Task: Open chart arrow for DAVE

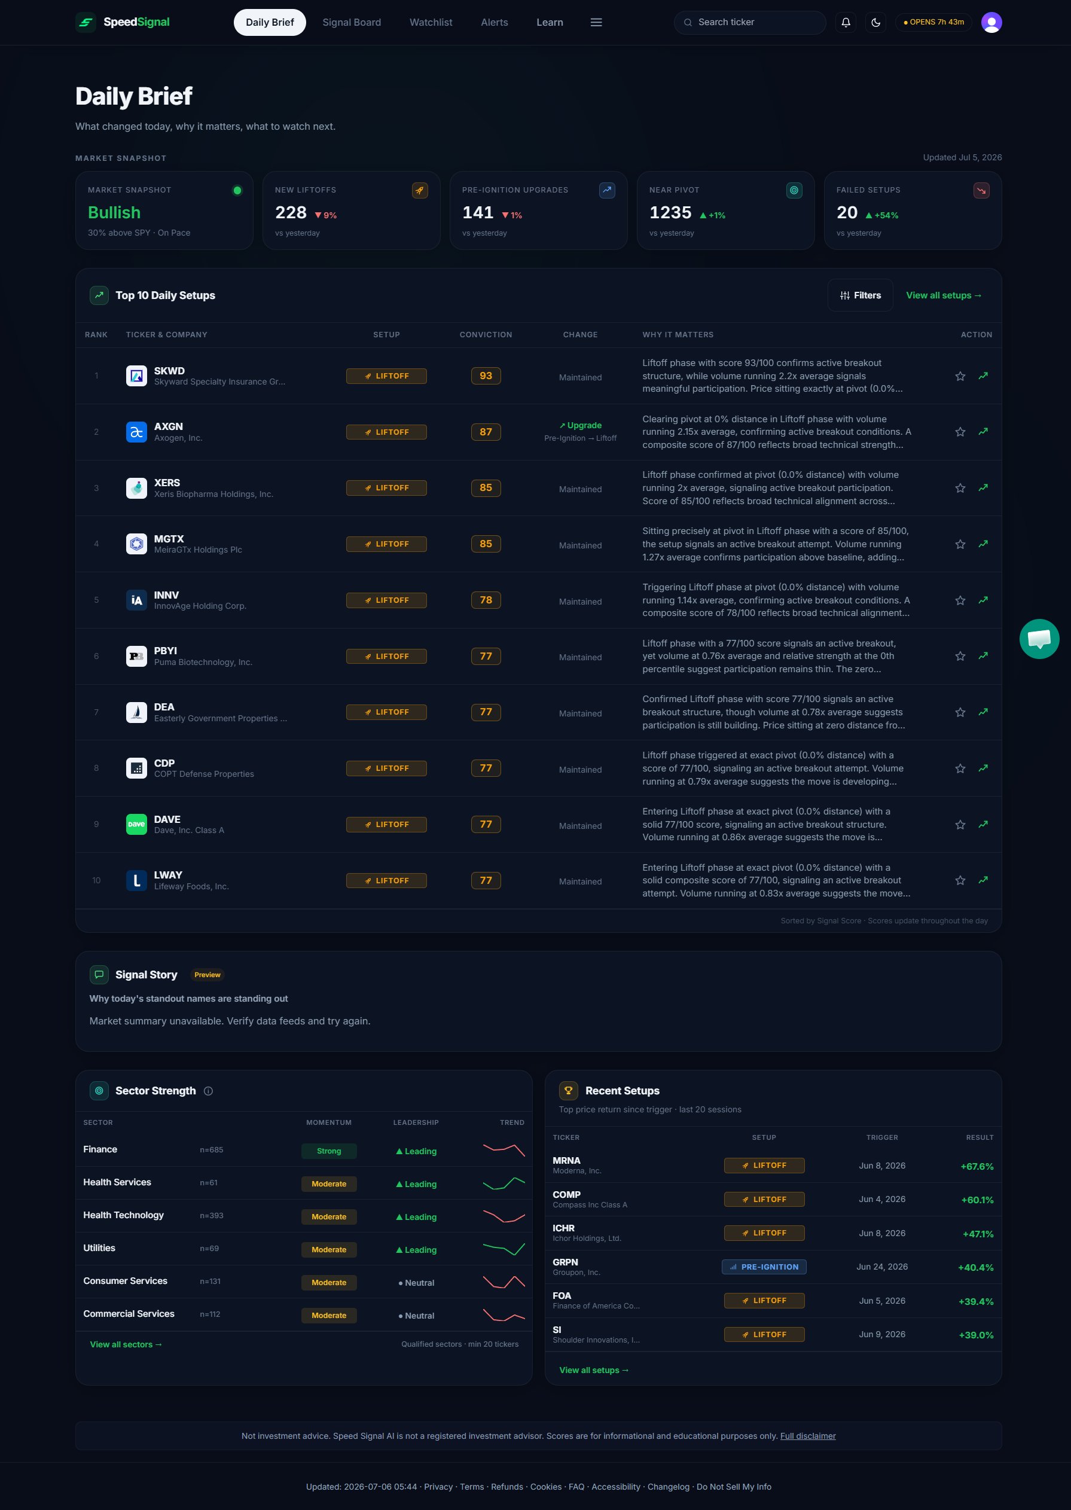Action: click(x=983, y=824)
